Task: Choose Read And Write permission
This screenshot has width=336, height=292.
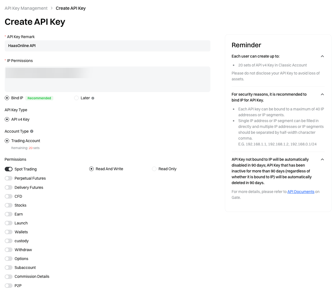Action: coord(91,169)
